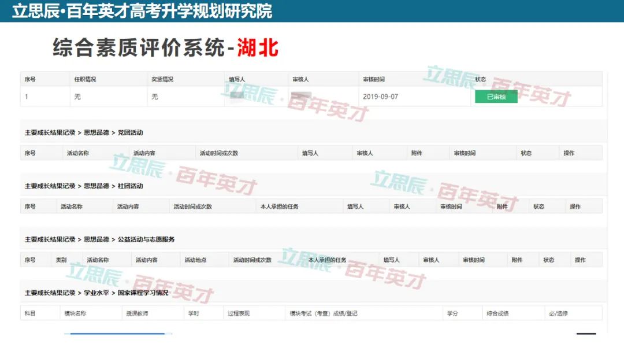
Task: Click the green 已审核 status button
Action: coord(496,97)
